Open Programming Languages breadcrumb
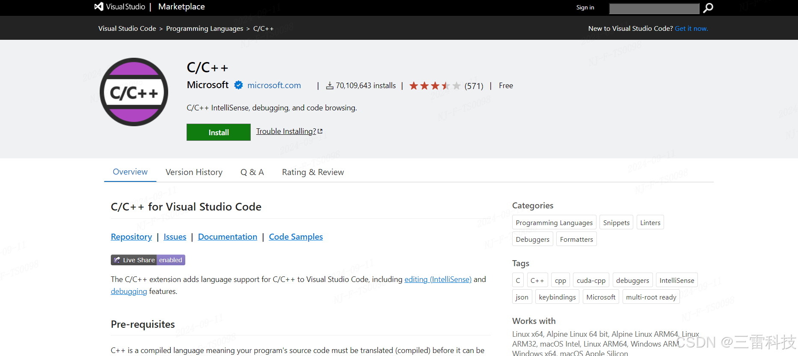The width and height of the screenshot is (798, 356). click(x=205, y=28)
